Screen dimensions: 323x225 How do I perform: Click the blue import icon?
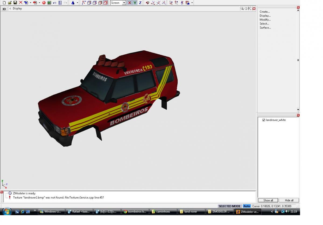pos(26,3)
